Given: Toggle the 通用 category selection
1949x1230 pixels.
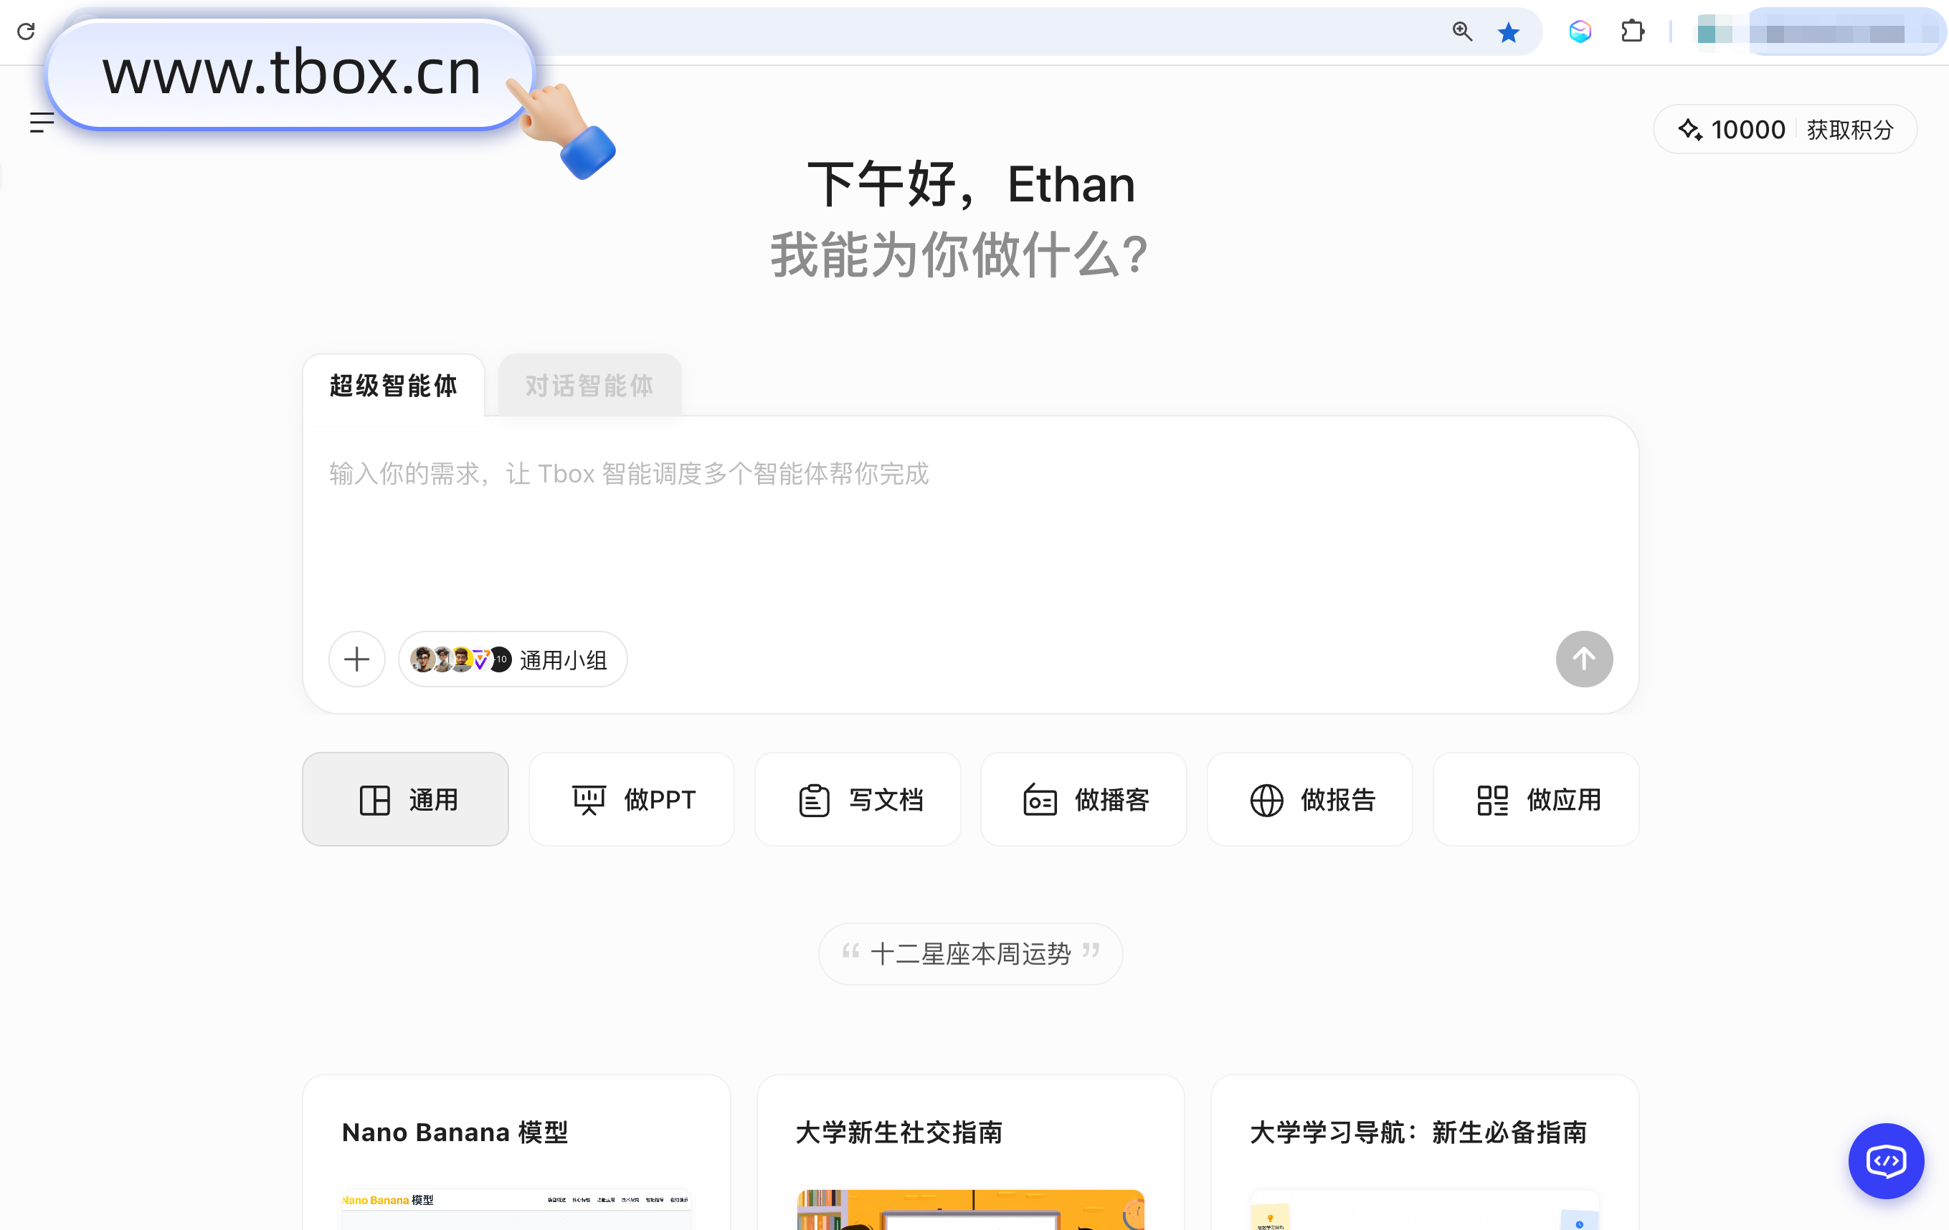Looking at the screenshot, I should click(404, 798).
